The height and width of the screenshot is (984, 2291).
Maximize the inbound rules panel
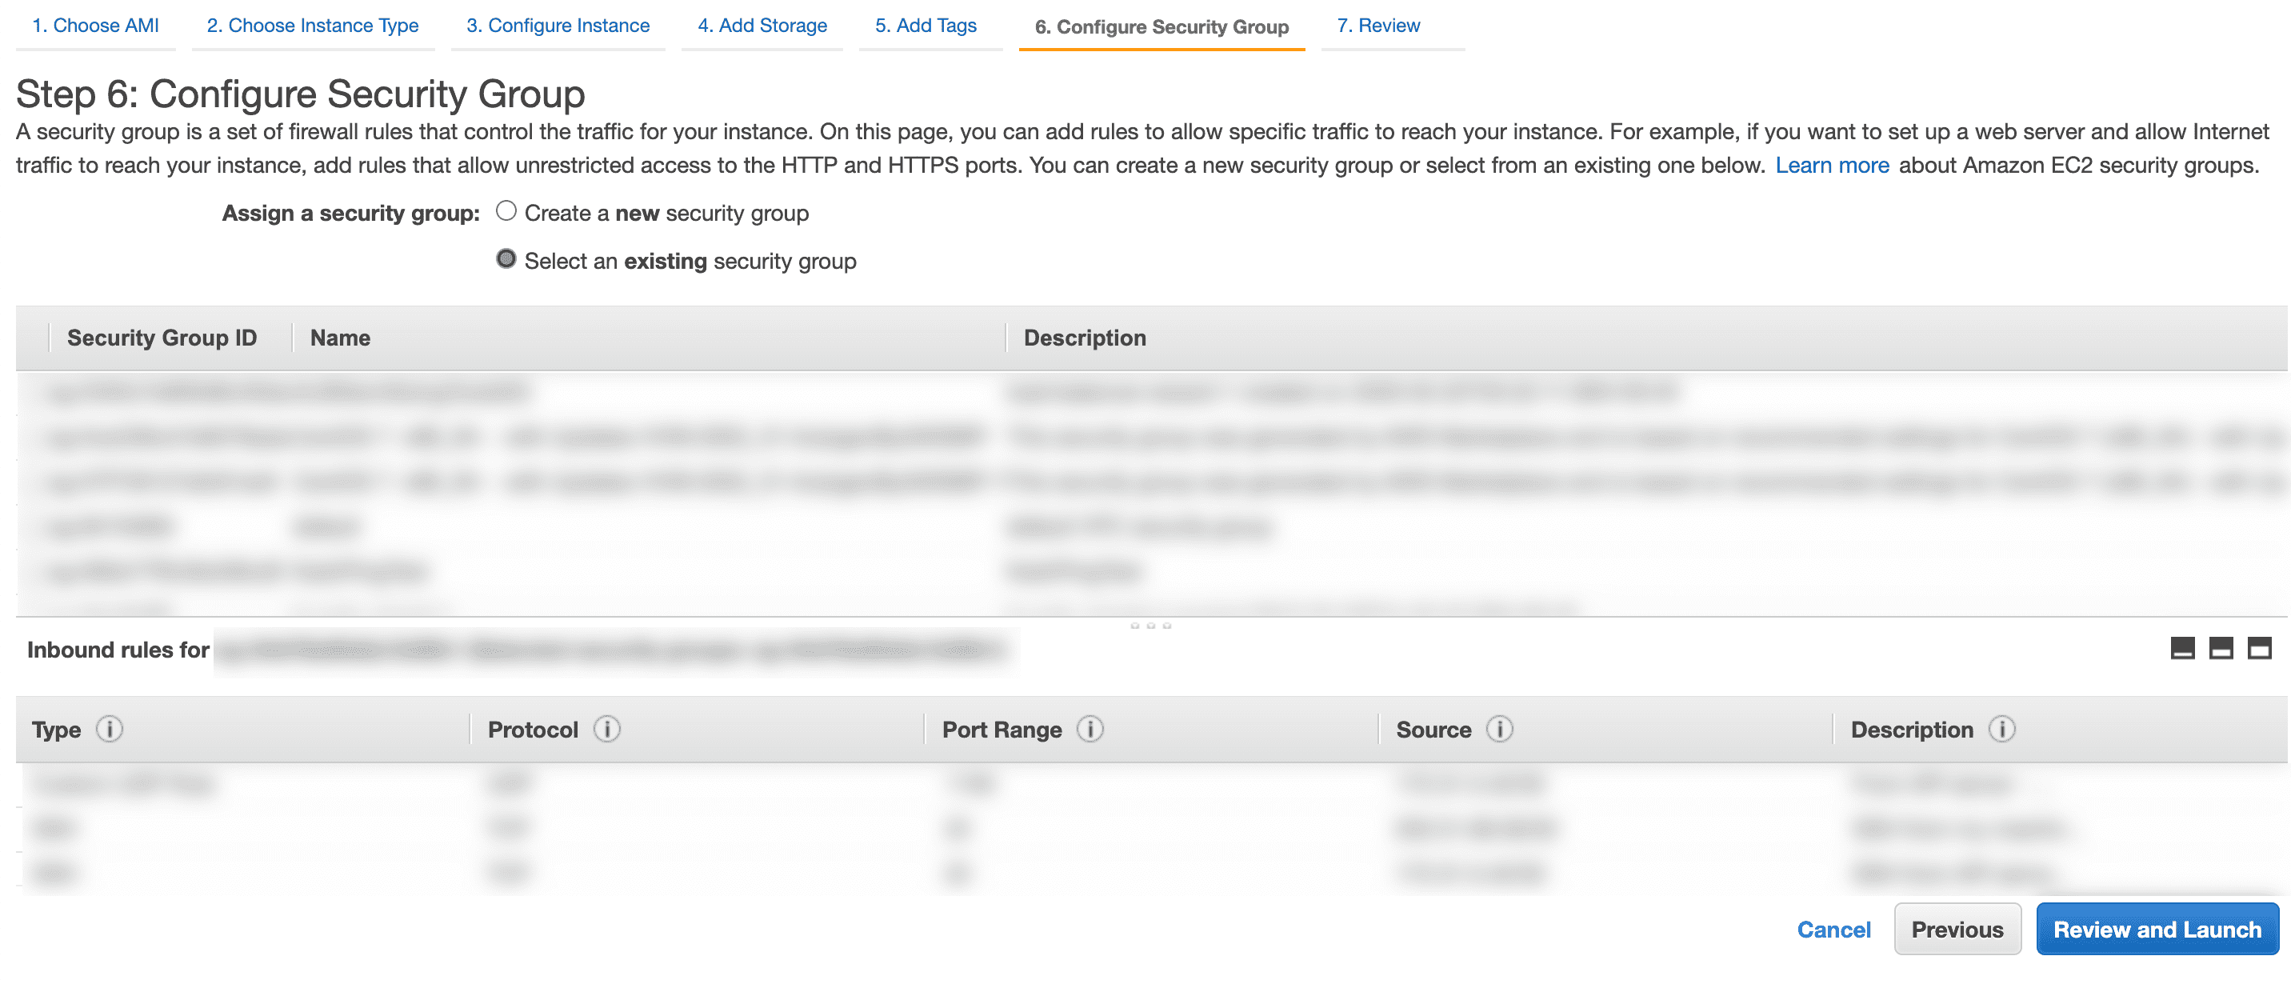pos(2259,649)
